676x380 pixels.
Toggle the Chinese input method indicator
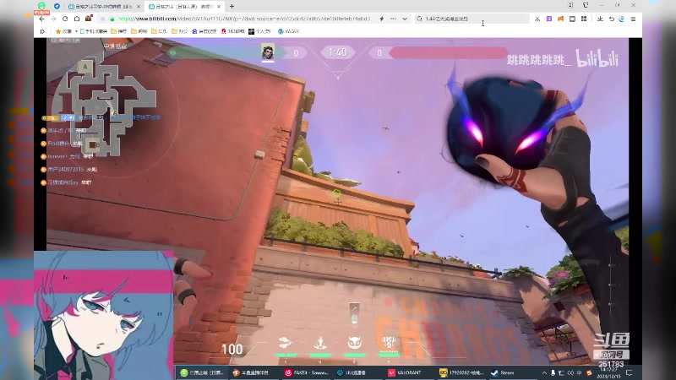click(x=579, y=372)
